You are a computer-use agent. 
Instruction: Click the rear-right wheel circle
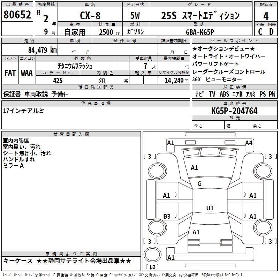pyautogui.click(x=263, y=228)
